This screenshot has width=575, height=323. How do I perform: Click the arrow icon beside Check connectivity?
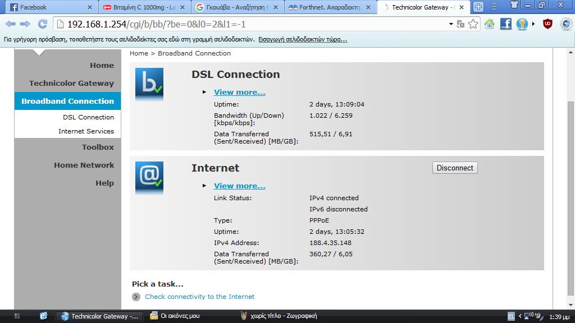[136, 297]
